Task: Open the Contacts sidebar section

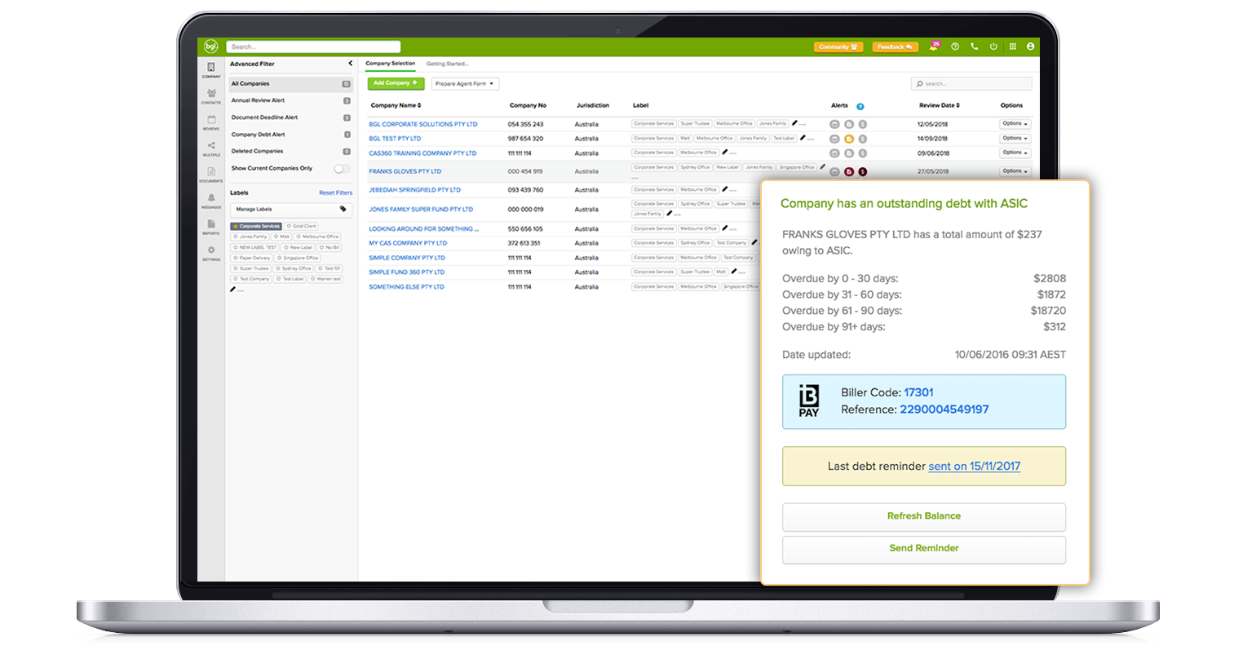Action: point(211,95)
